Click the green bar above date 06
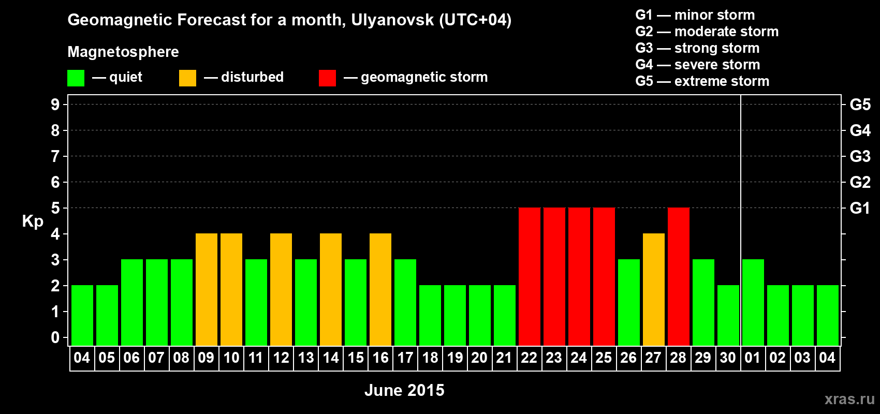The image size is (880, 414). pos(132,303)
